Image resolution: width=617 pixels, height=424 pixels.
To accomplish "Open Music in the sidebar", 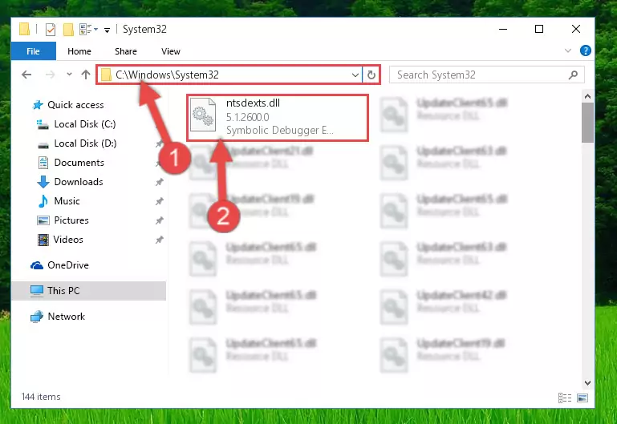I will click(x=67, y=201).
